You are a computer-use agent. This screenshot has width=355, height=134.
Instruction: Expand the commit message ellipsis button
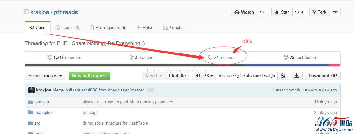[x=150, y=90]
